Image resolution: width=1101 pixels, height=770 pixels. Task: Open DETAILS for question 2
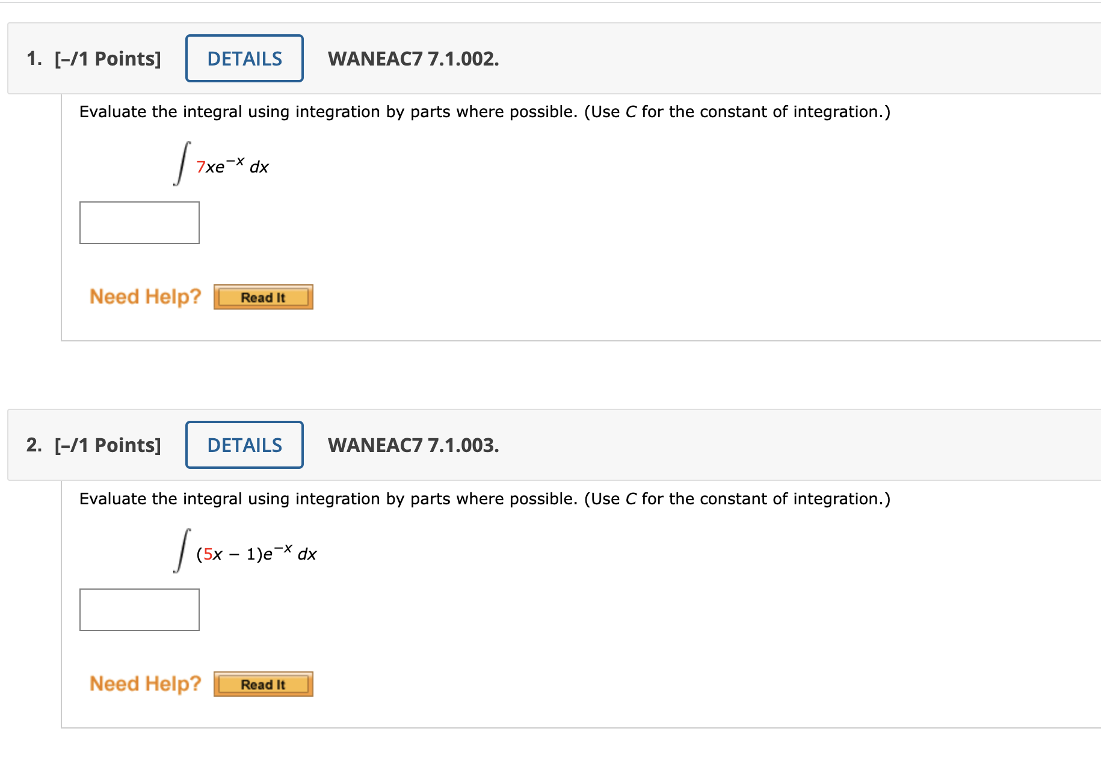(244, 445)
